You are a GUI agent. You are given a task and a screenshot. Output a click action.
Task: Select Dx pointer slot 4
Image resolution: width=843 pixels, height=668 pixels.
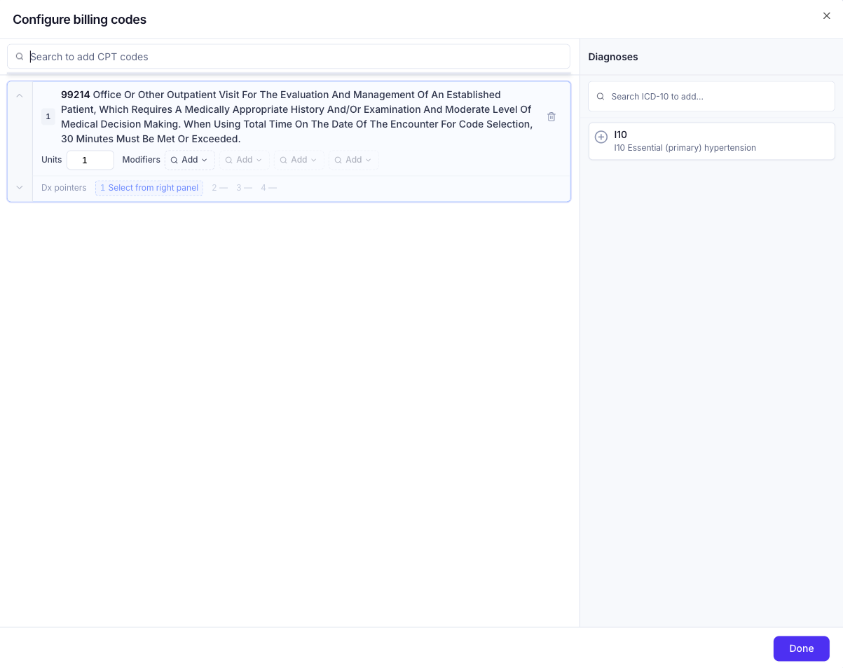[268, 188]
